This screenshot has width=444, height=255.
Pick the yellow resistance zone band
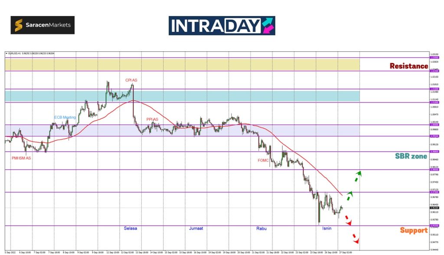pos(182,64)
